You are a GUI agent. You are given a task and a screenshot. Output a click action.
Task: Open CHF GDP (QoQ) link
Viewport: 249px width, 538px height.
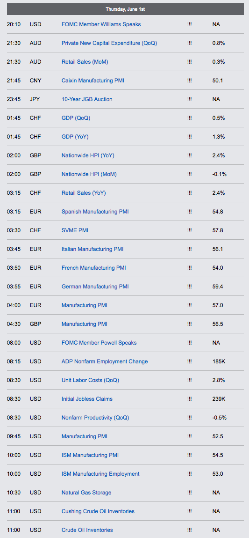click(x=76, y=118)
